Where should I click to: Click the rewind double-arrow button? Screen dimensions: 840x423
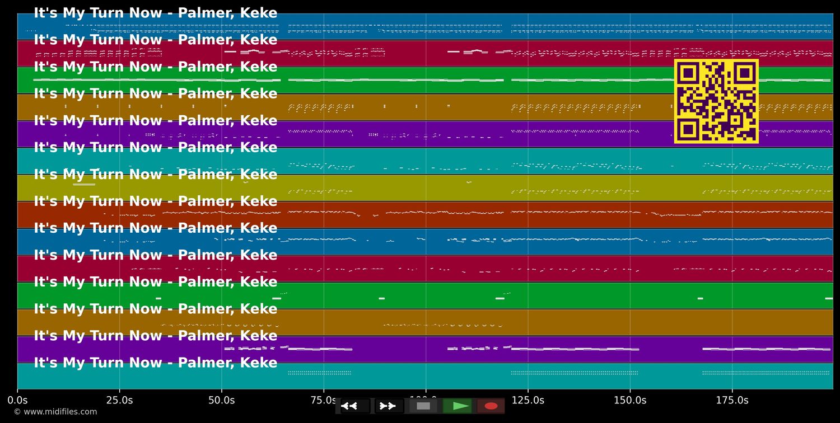coord(355,406)
